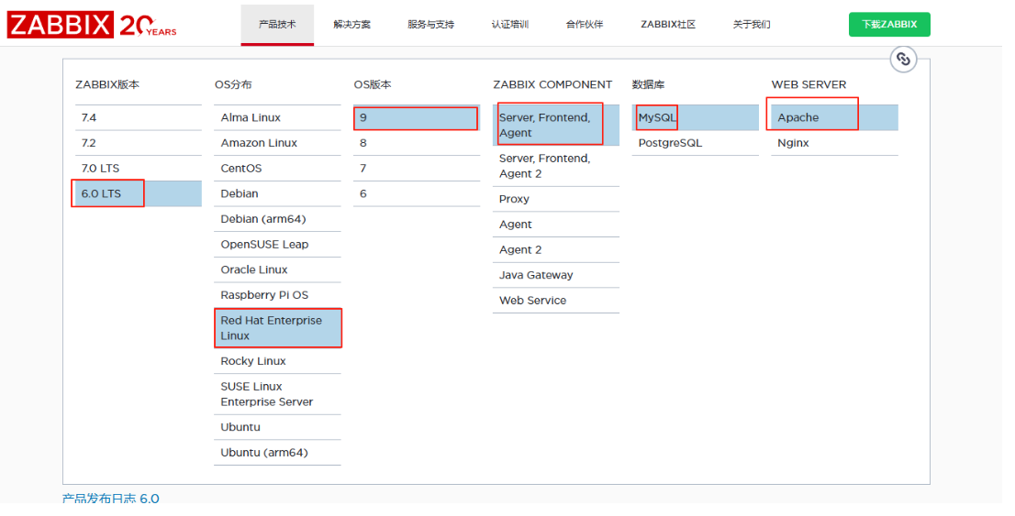The height and width of the screenshot is (516, 1015).
Task: Choose Debian (arm64) distribution
Action: tap(277, 218)
